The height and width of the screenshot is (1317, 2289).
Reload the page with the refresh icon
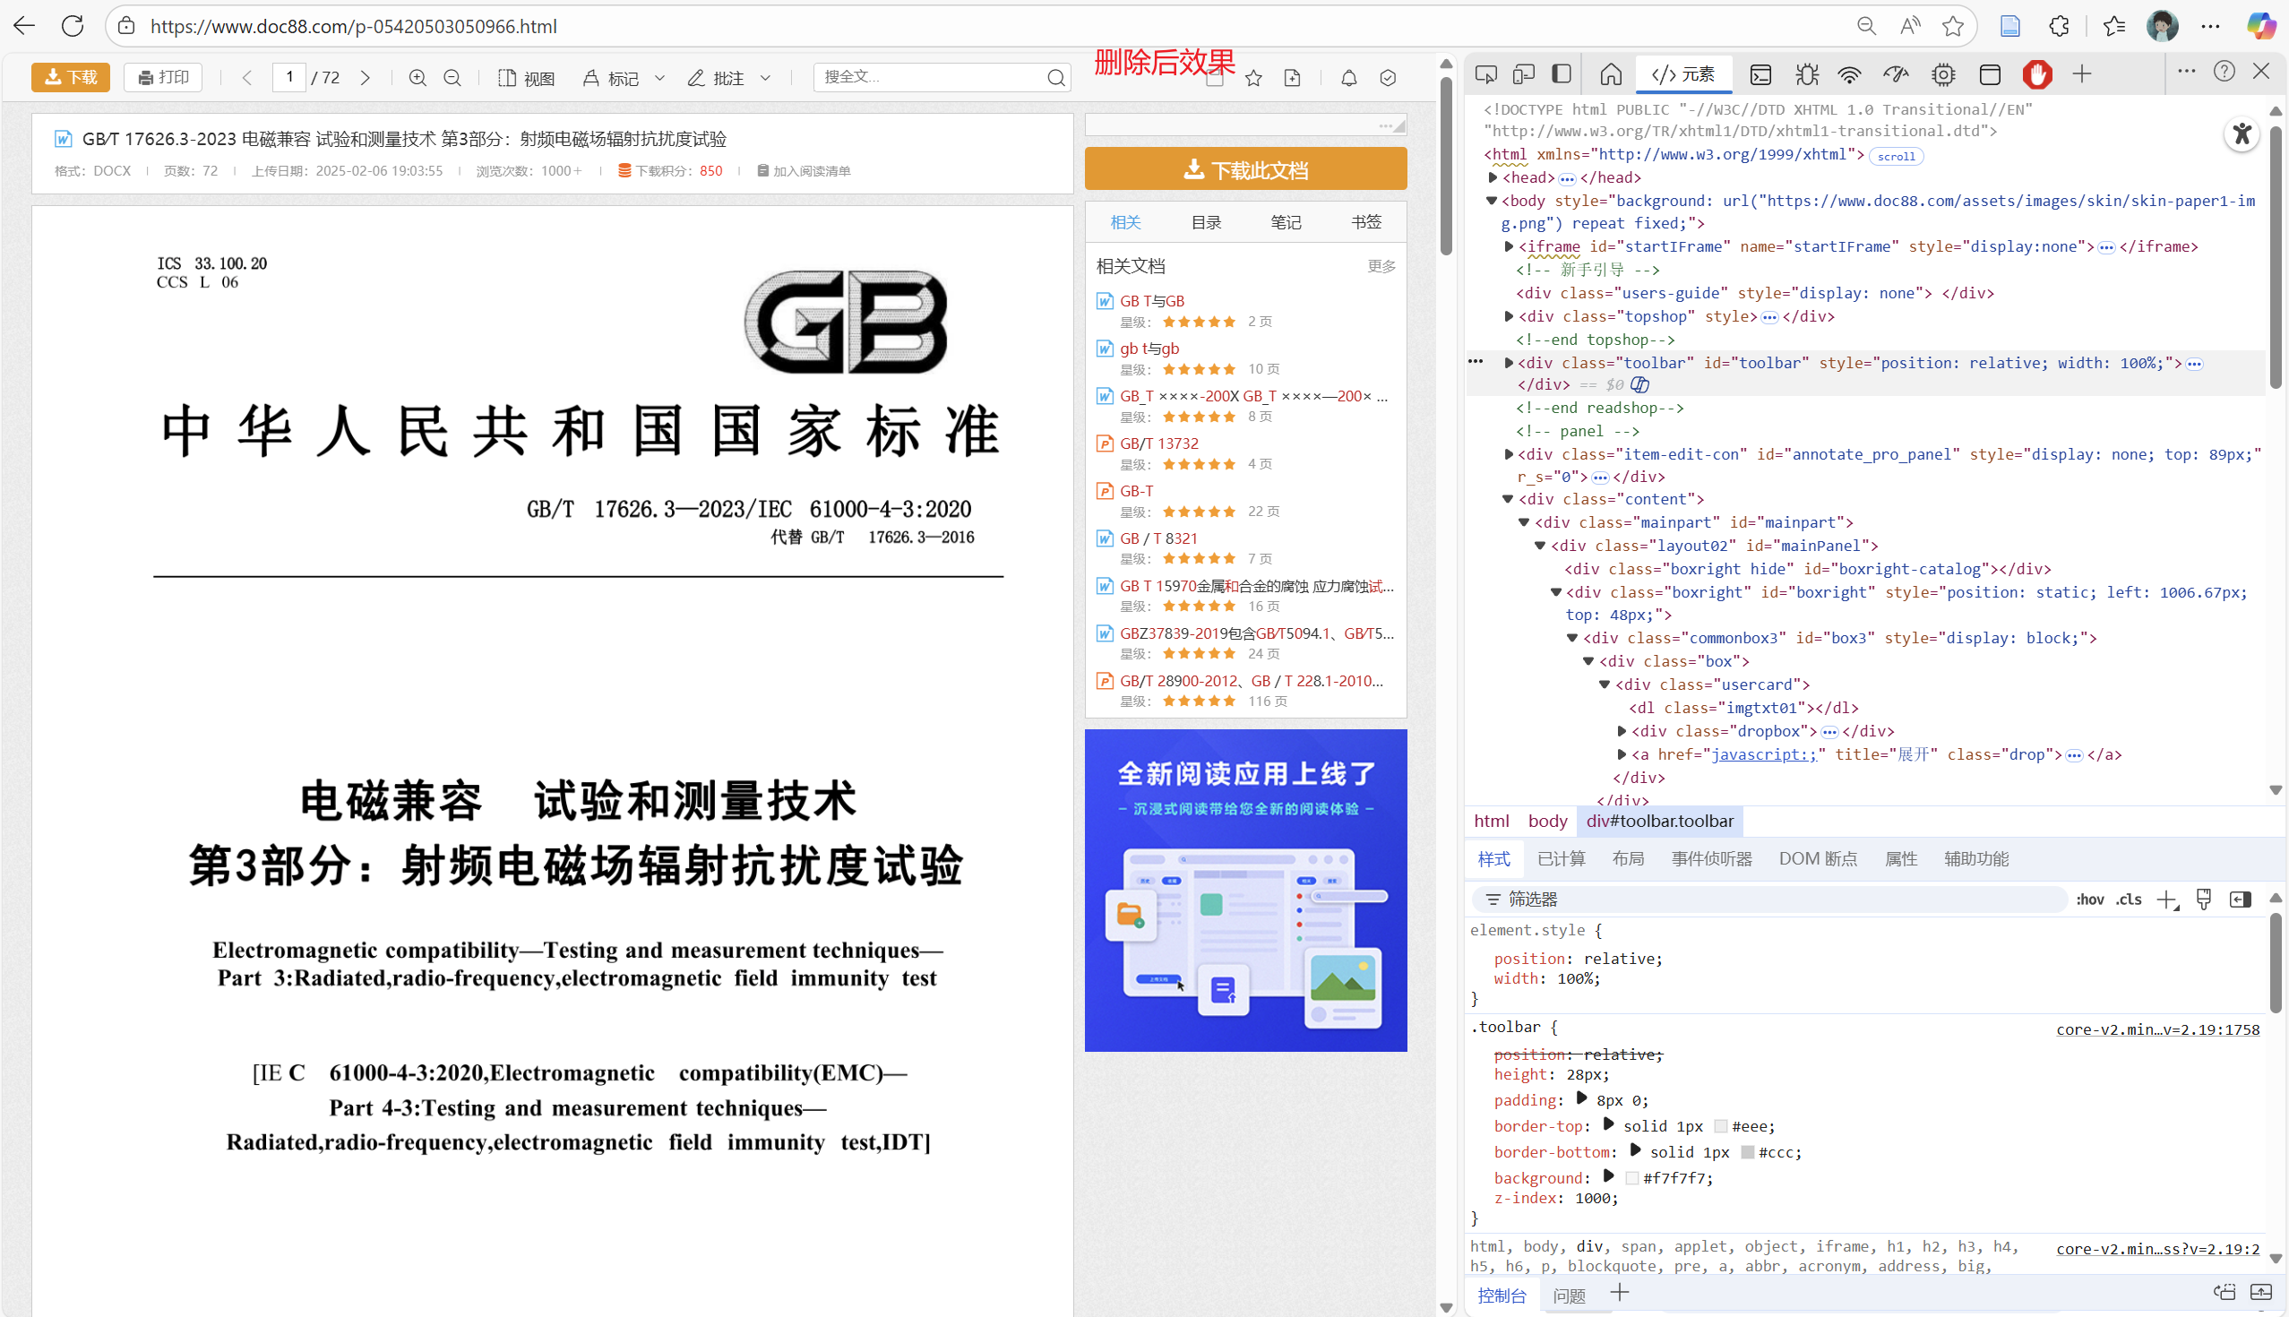[73, 26]
